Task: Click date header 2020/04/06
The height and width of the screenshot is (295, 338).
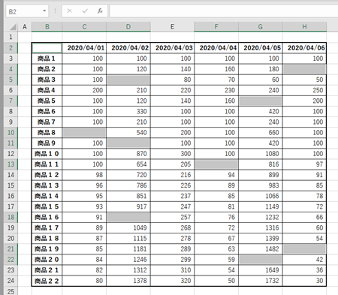Action: coord(305,48)
